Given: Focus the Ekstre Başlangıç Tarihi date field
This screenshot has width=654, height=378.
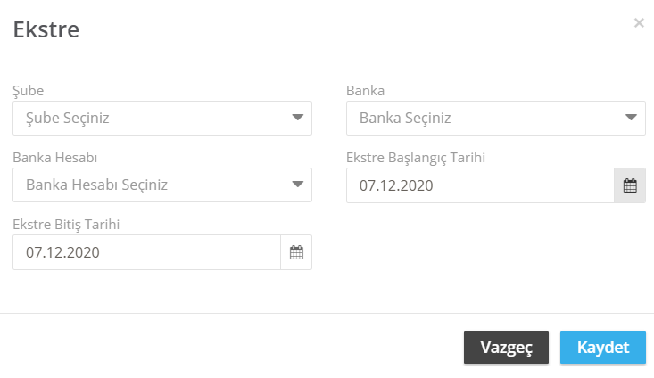Looking at the screenshot, I should [480, 185].
